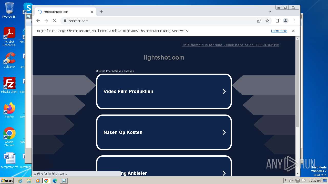Click the lightshot.com heading

click(164, 57)
